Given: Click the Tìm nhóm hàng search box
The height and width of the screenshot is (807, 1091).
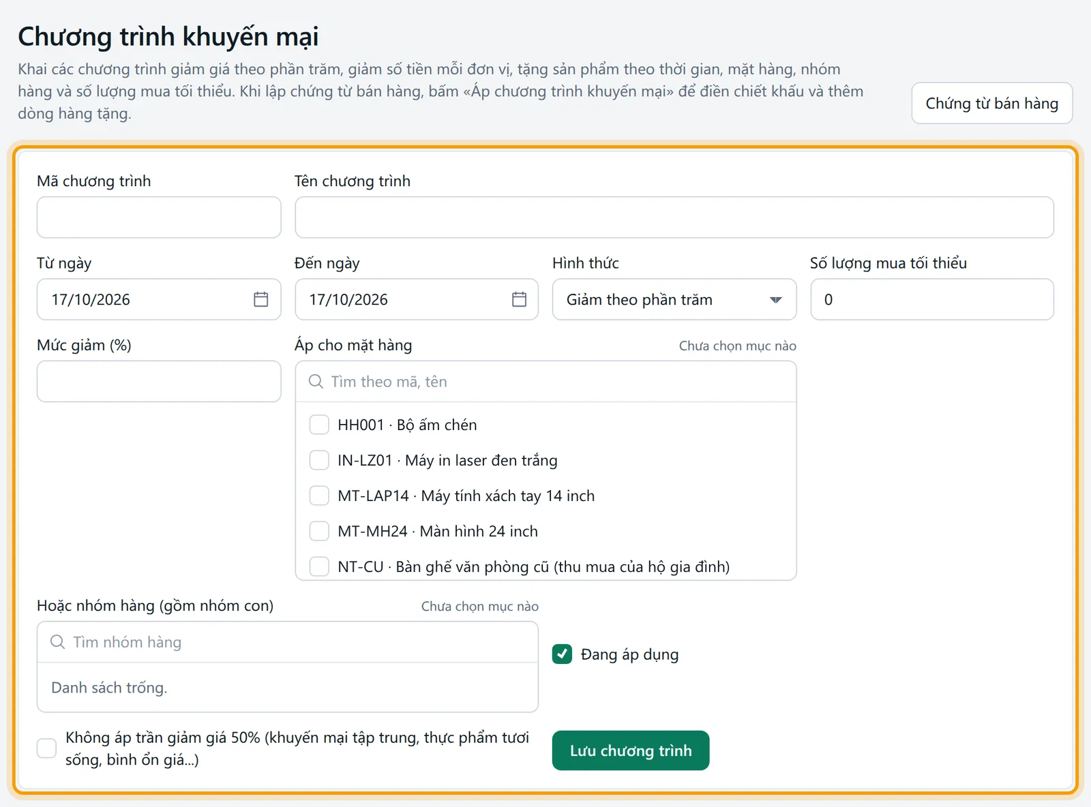Looking at the screenshot, I should pos(288,642).
